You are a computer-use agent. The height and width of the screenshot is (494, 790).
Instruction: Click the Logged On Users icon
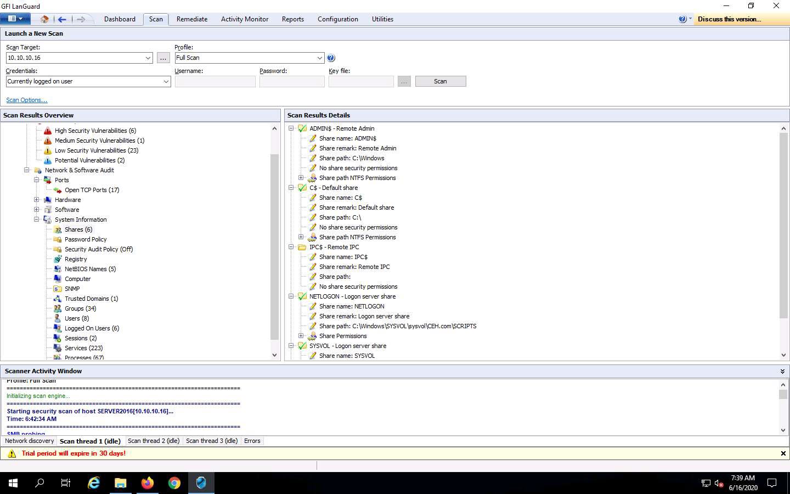58,328
